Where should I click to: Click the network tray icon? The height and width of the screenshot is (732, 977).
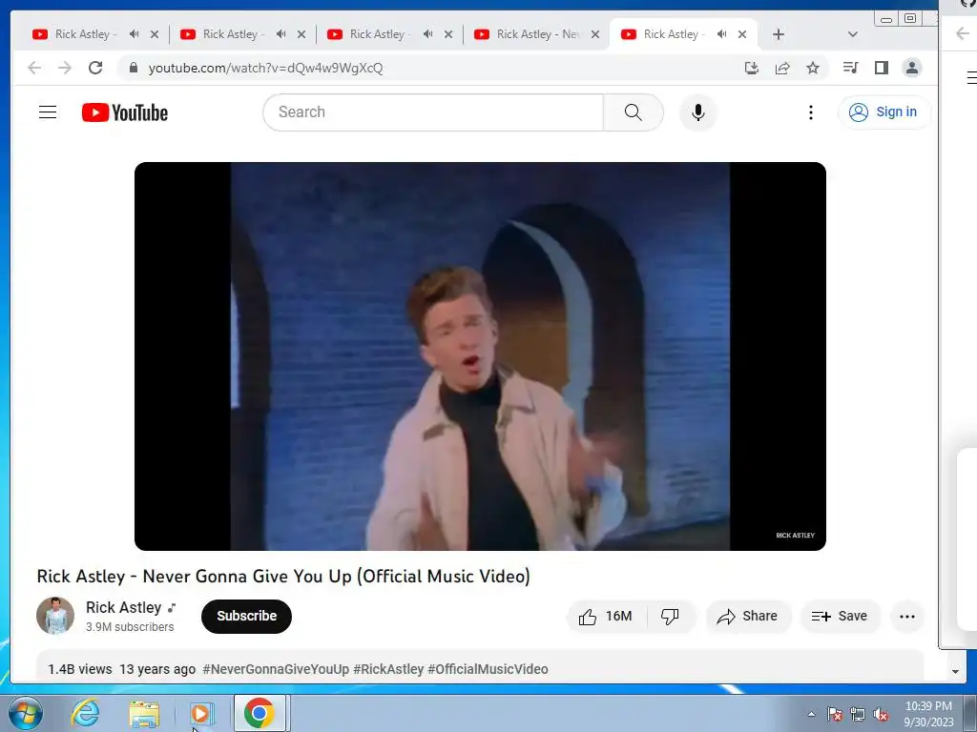[858, 714]
